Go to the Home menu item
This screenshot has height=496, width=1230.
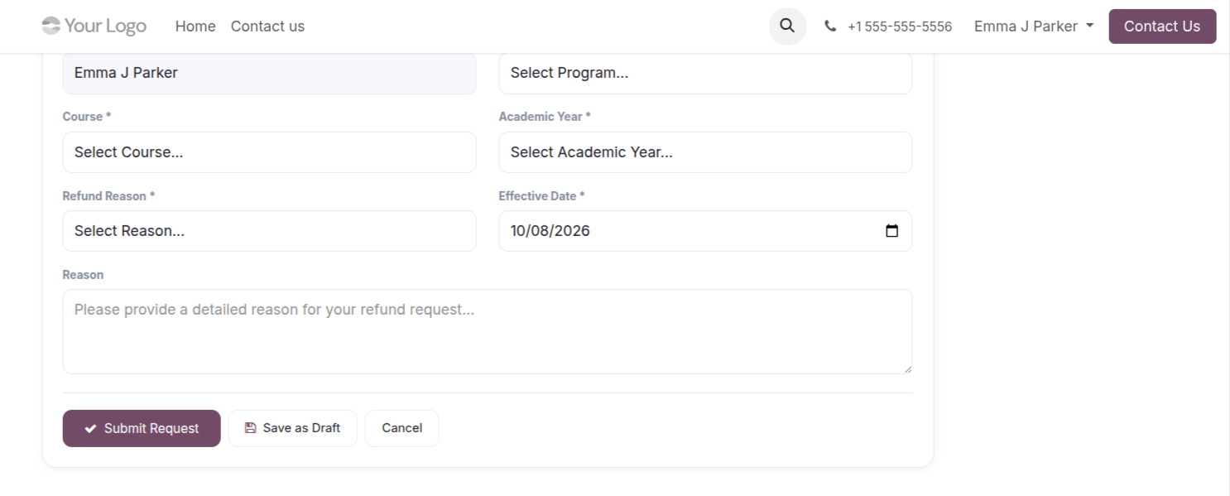click(195, 26)
